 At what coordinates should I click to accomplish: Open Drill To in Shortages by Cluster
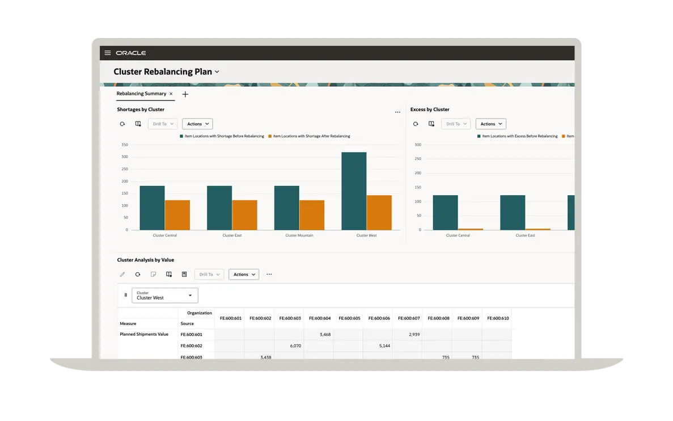coord(163,124)
